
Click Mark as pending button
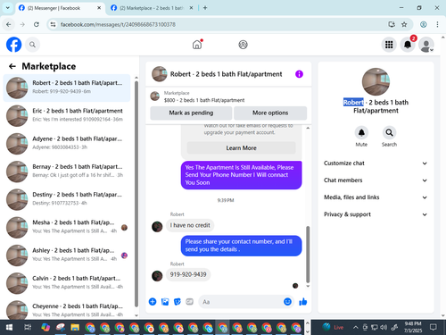tap(191, 113)
